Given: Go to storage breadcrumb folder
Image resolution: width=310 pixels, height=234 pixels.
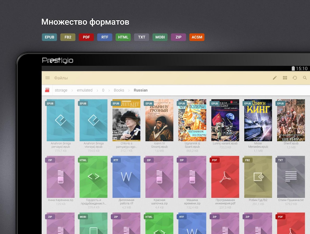Looking at the screenshot, I should point(61,90).
